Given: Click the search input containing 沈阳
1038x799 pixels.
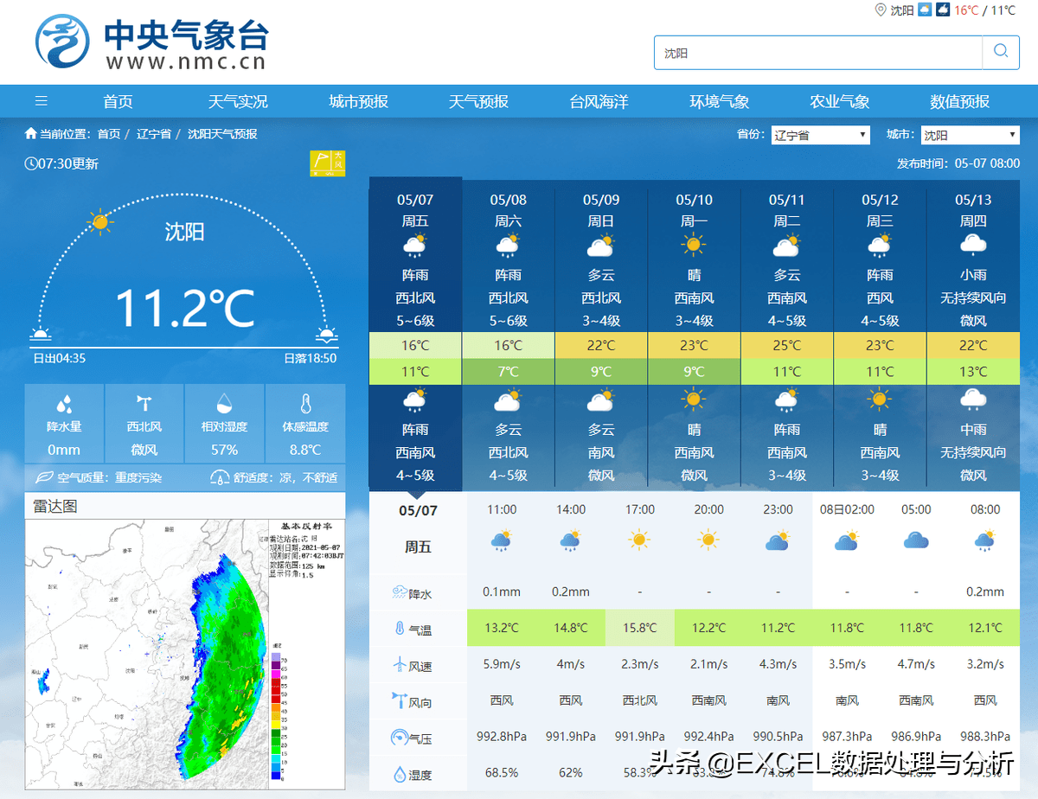Looking at the screenshot, I should (818, 52).
